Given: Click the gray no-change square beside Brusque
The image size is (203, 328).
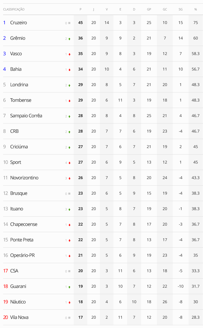Looking at the screenshot, I should [x=69, y=194].
